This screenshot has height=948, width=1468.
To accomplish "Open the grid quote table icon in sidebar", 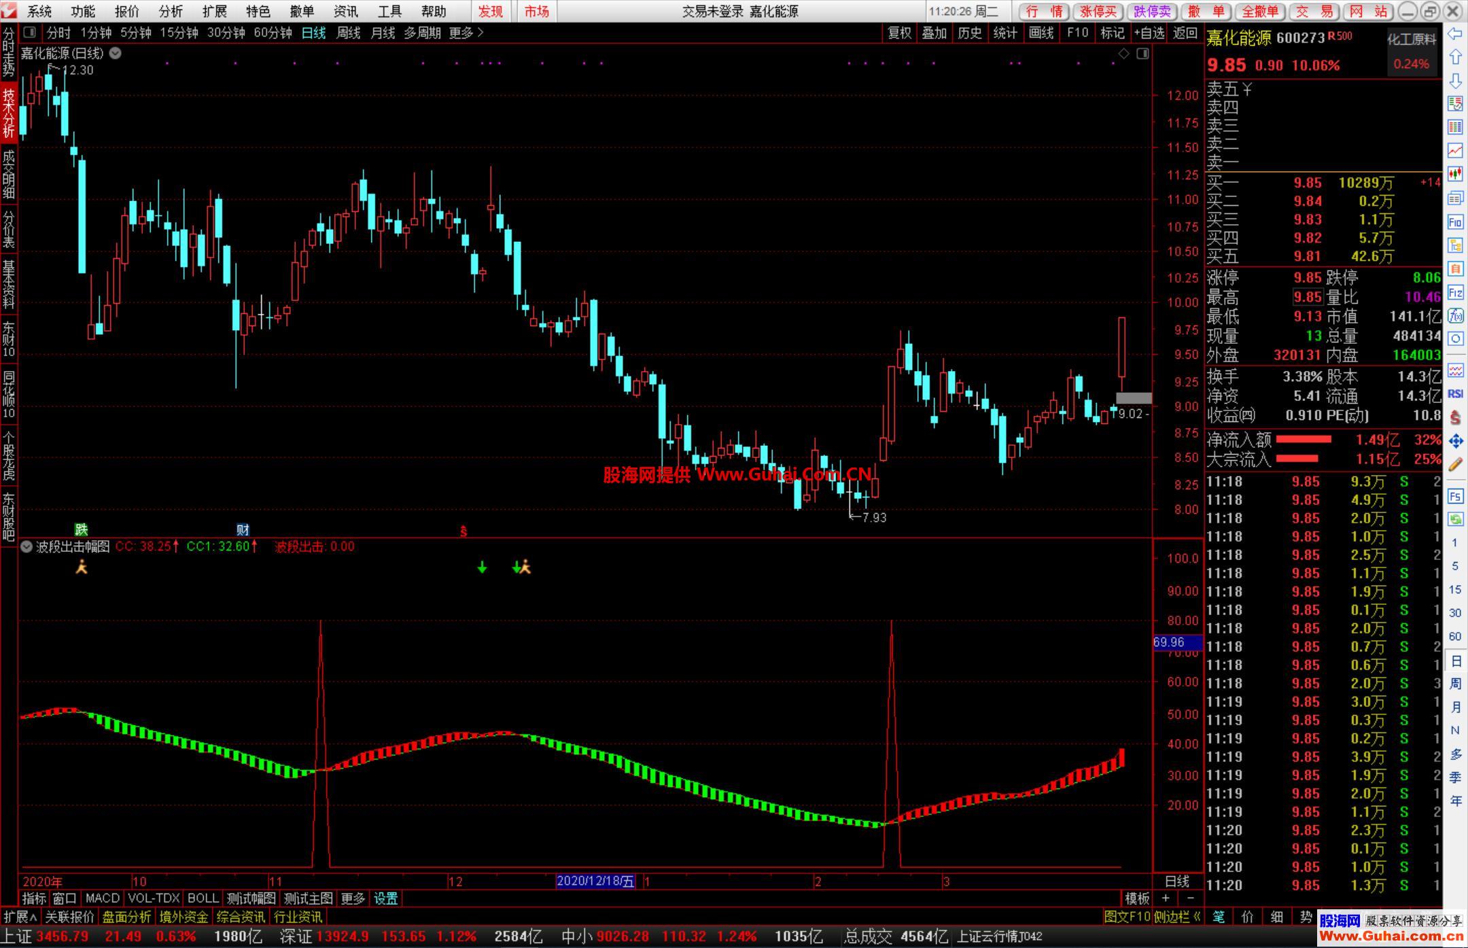I will [x=1455, y=127].
